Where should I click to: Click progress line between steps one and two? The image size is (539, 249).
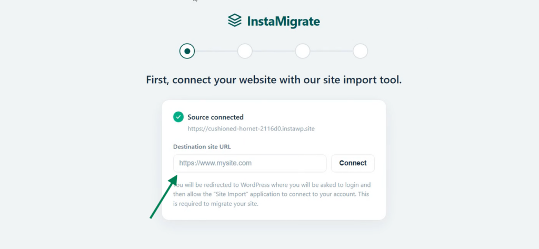(x=216, y=51)
